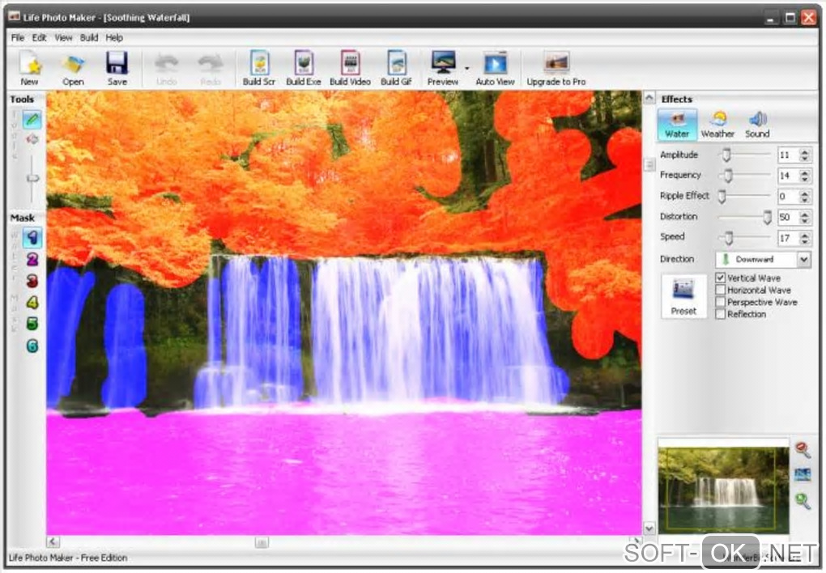The height and width of the screenshot is (573, 826).
Task: Click the Frequency value field
Action: (x=788, y=176)
